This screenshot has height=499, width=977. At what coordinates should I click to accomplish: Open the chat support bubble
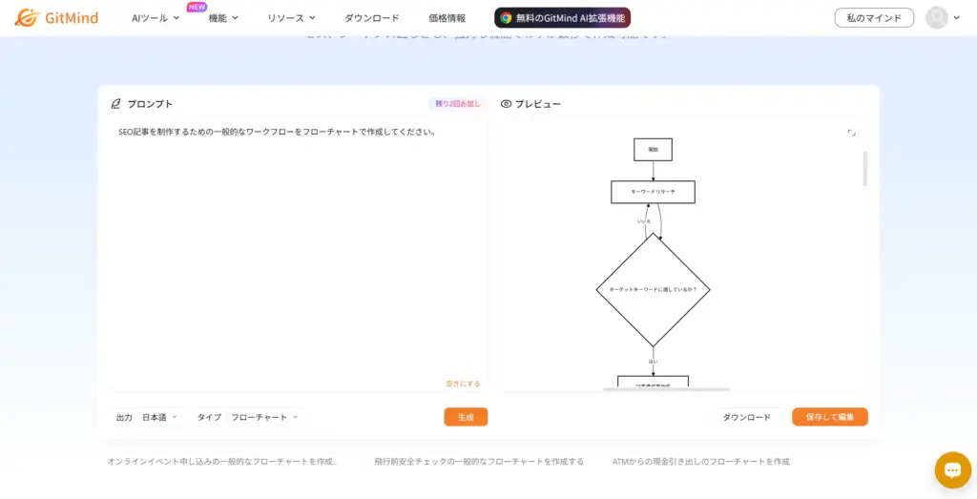pos(953,469)
